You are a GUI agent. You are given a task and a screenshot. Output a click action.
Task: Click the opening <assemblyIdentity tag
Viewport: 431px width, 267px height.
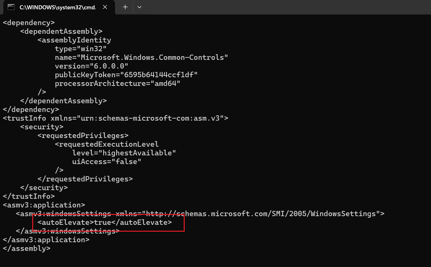pyautogui.click(x=74, y=40)
